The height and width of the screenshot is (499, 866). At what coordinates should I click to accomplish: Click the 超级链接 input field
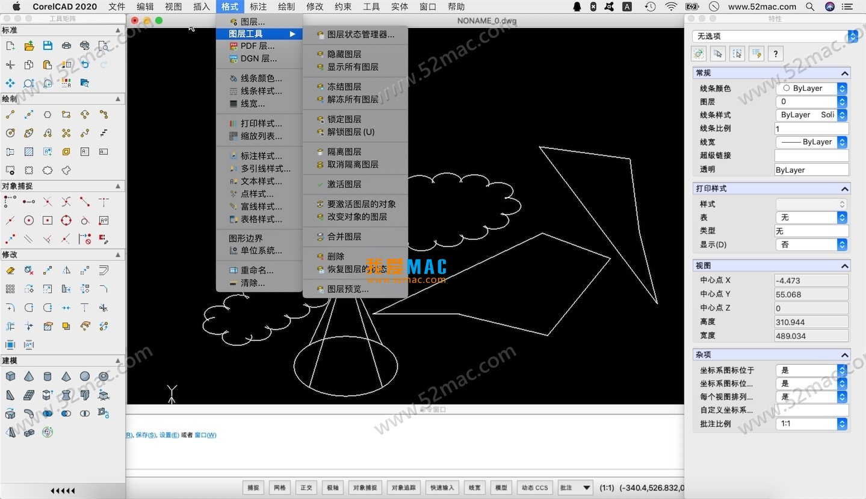click(x=811, y=155)
